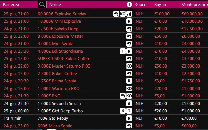Click €3.500,00 prize pool value
The image size is (208, 130).
click(x=191, y=59)
